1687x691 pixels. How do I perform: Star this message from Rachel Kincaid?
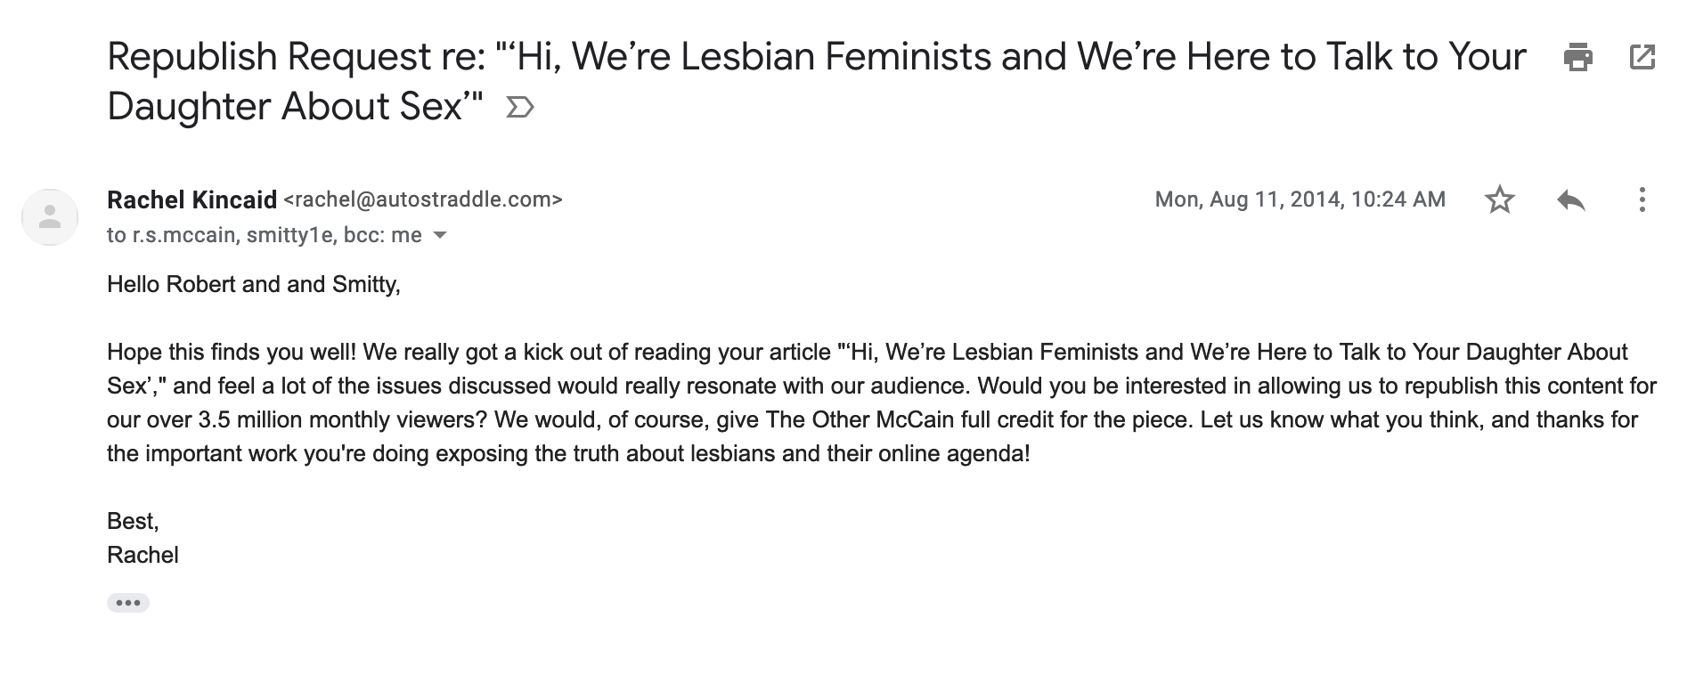[1500, 199]
